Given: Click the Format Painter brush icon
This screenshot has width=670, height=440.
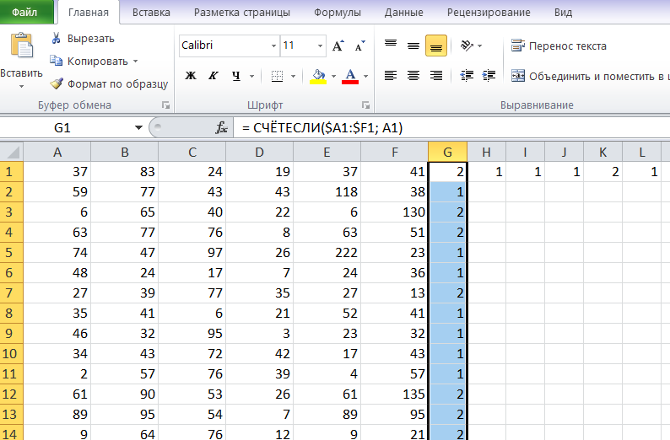Looking at the screenshot, I should point(57,83).
